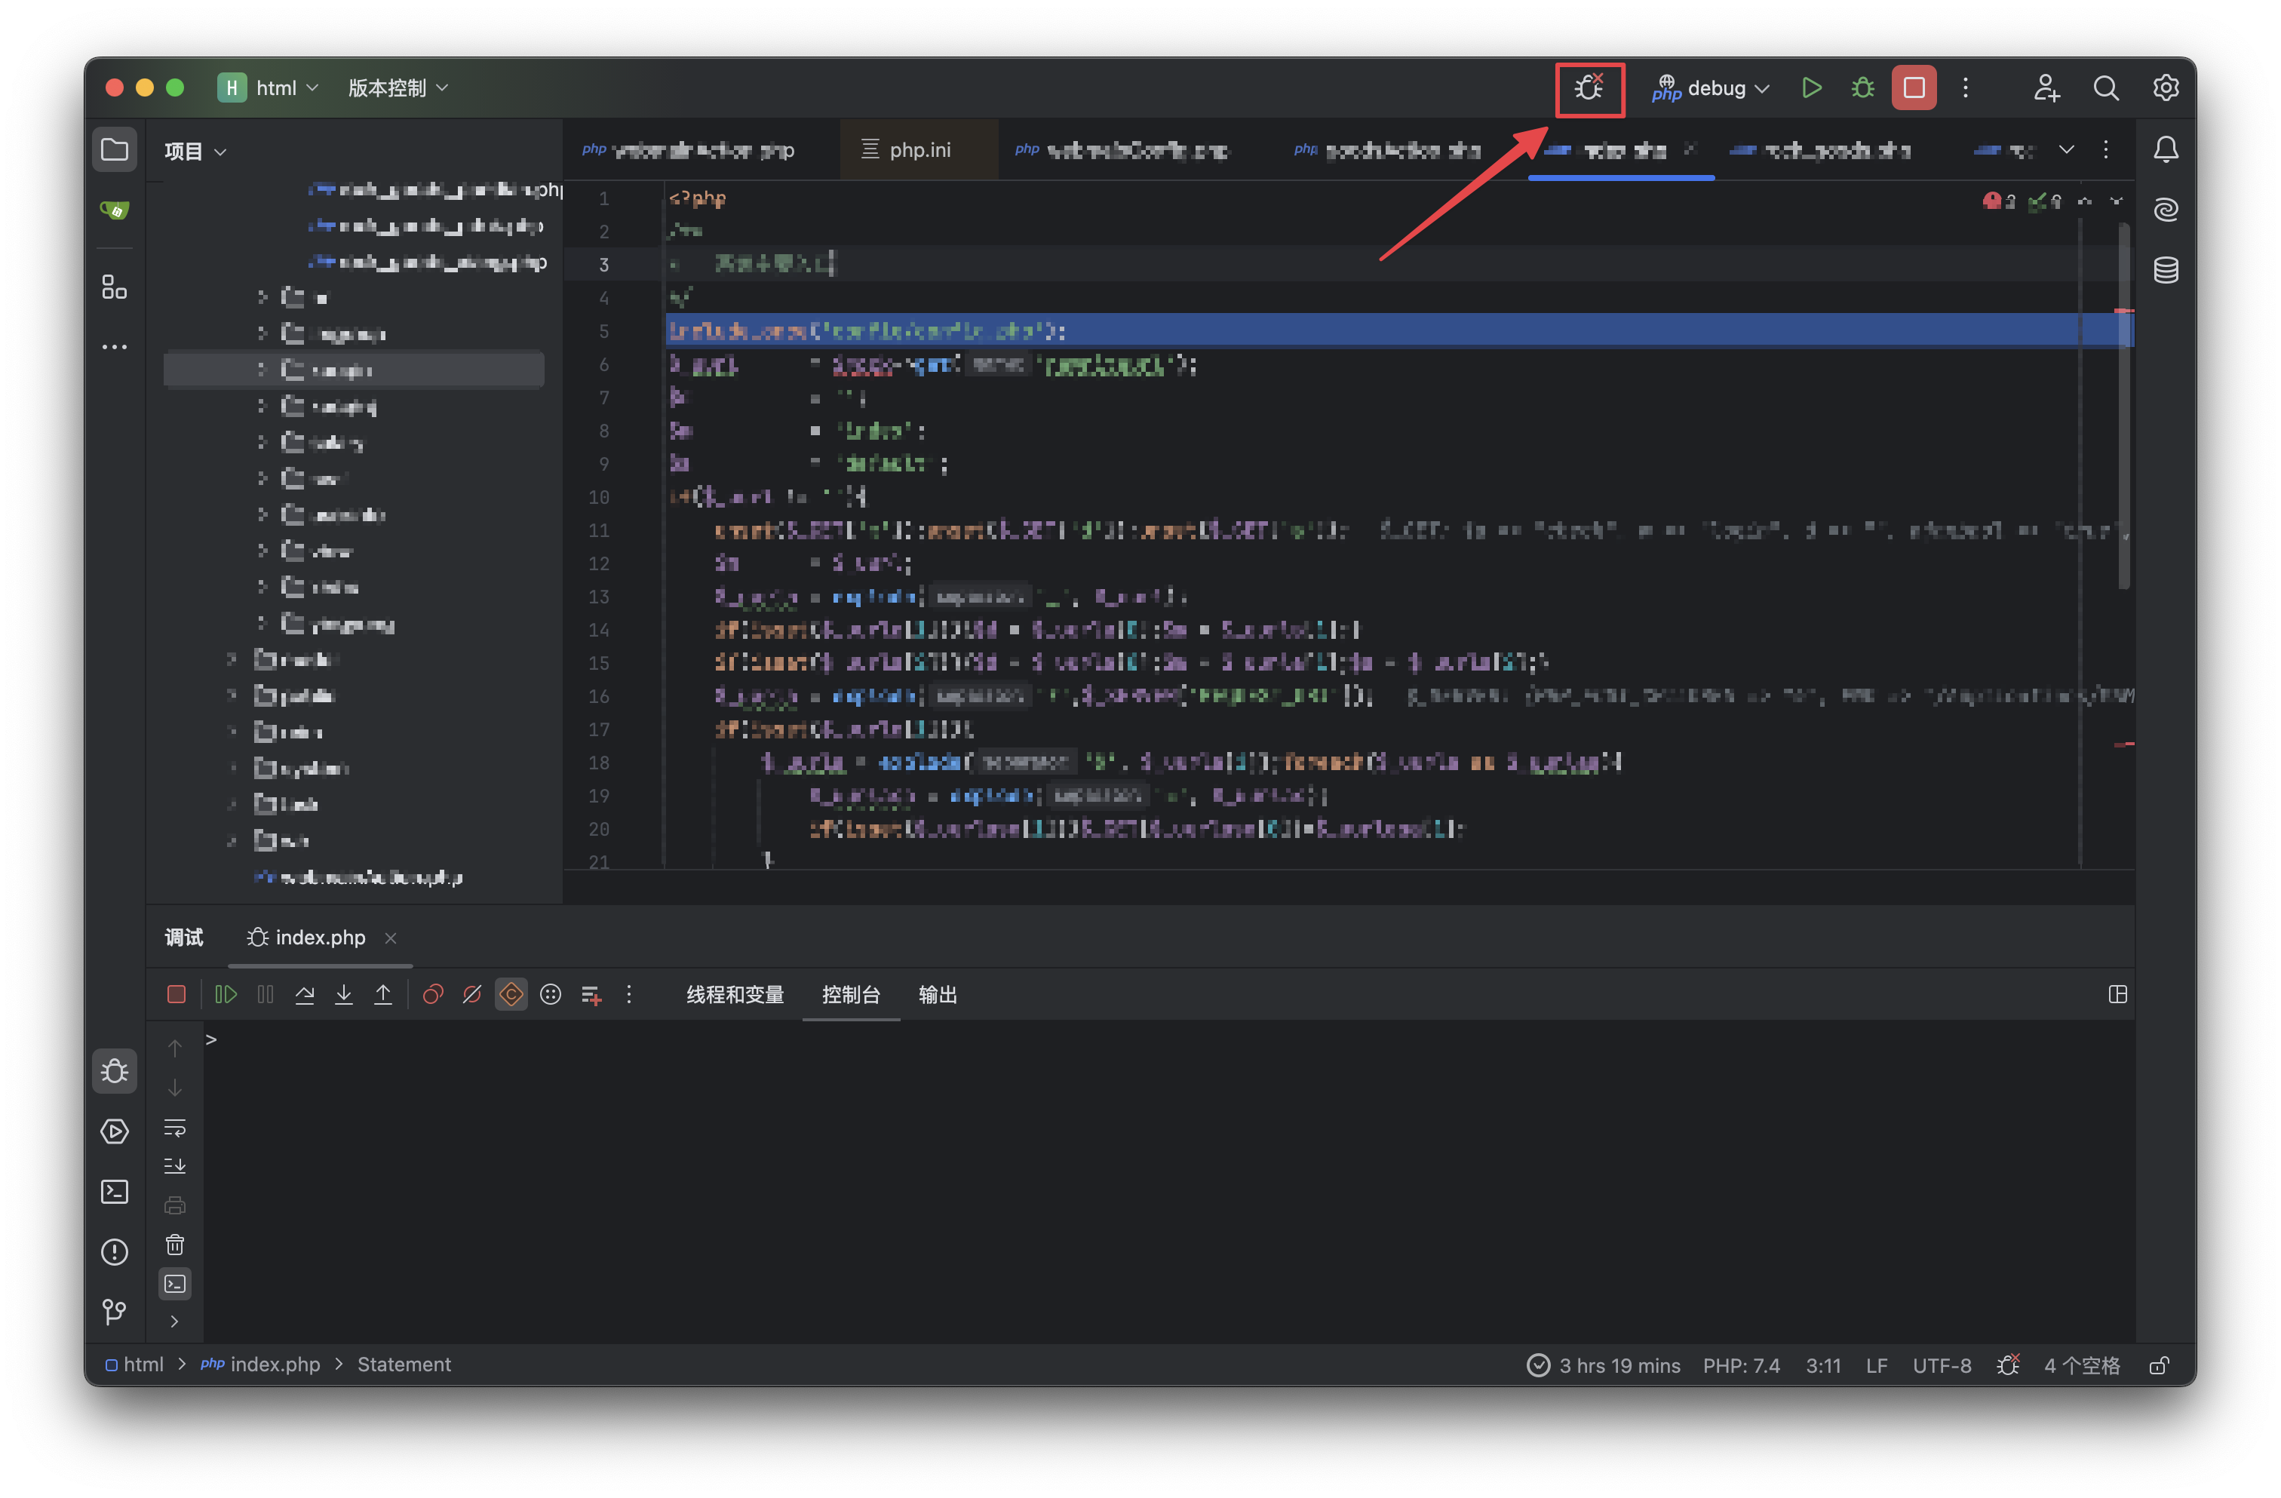This screenshot has width=2281, height=1498.
Task: Show the Notifications bell panel
Action: tap(2166, 149)
